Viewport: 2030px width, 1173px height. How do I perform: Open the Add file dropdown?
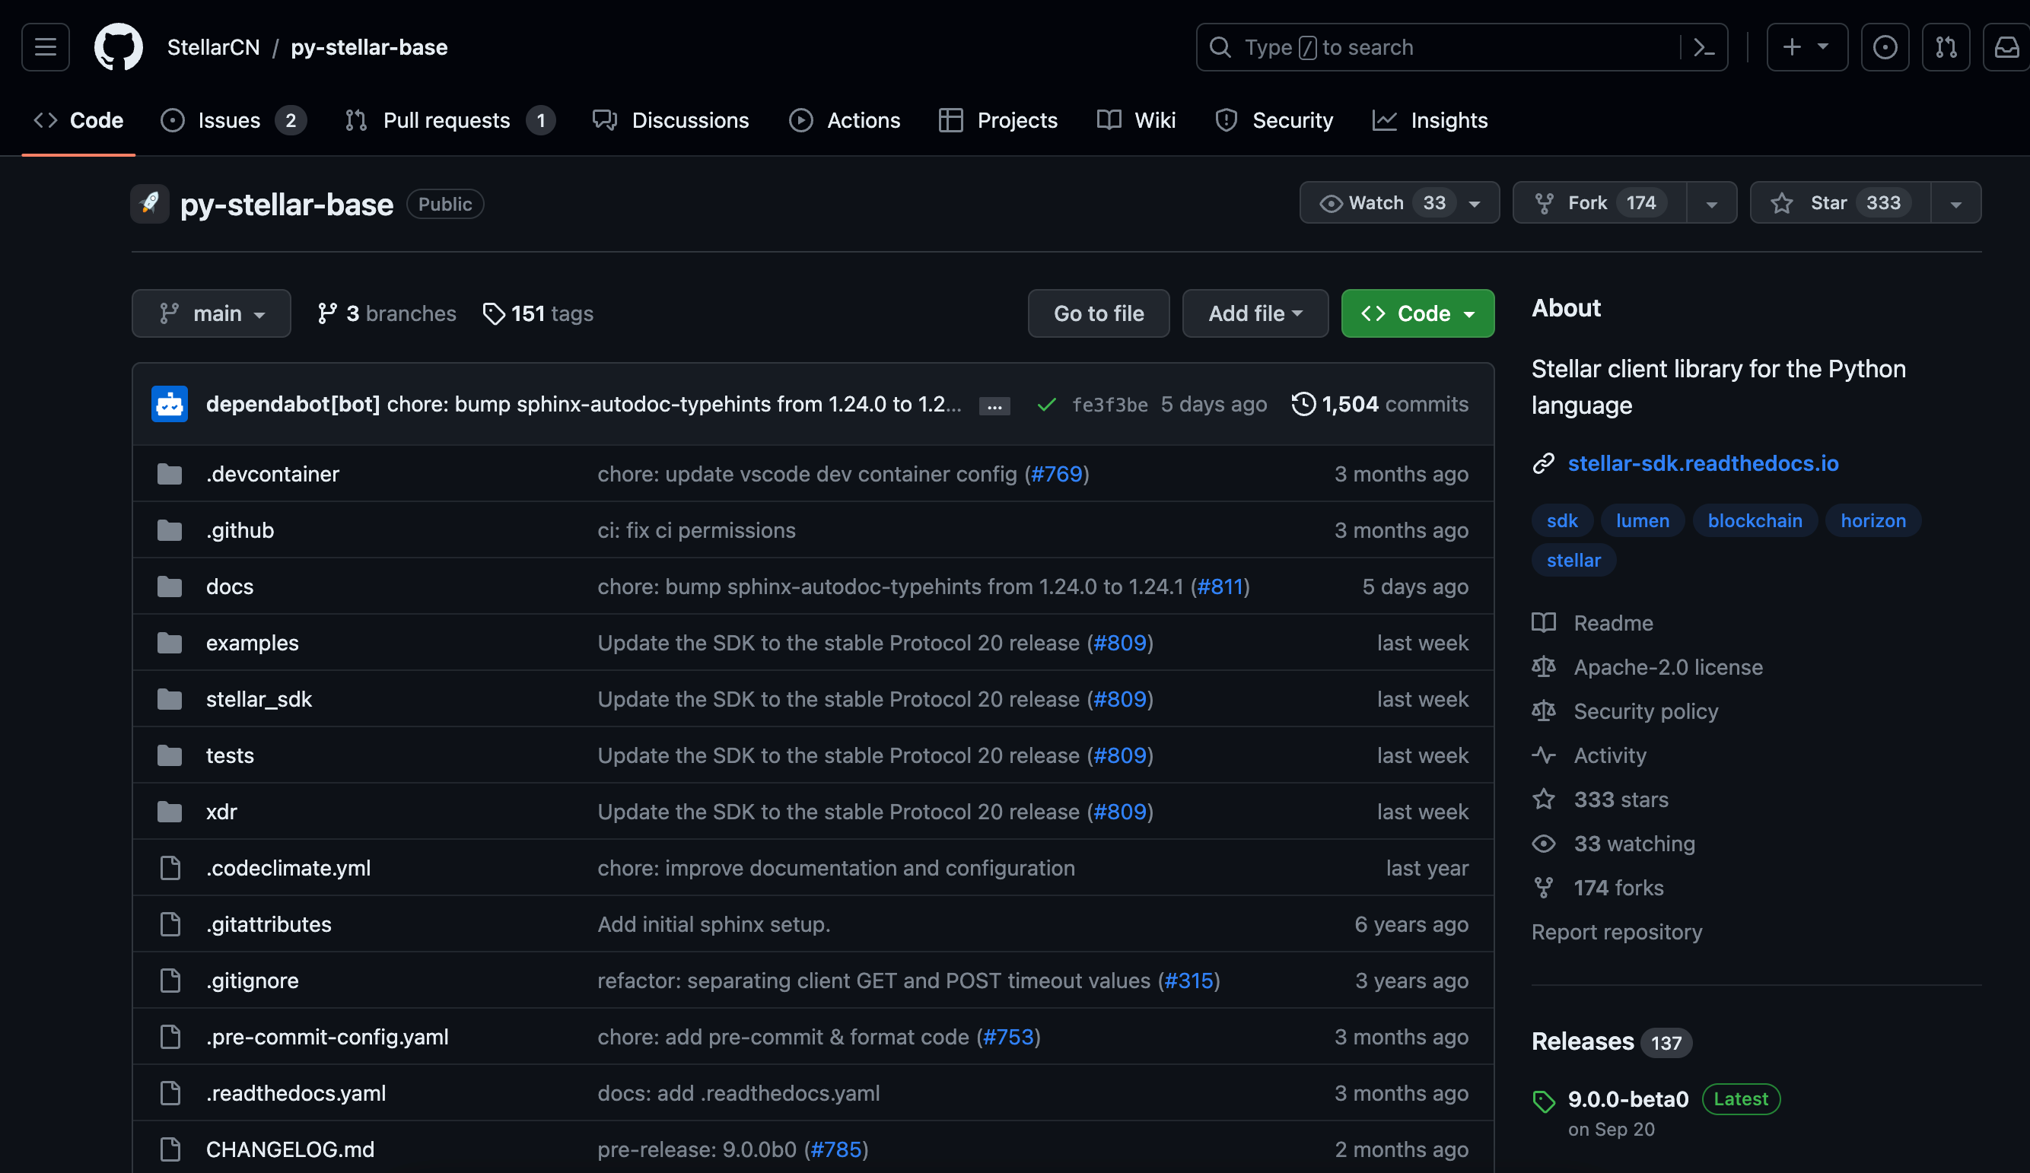click(1254, 313)
